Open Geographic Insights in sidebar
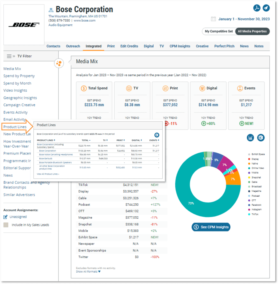Screen dimensions: 278x284 coord(20,98)
